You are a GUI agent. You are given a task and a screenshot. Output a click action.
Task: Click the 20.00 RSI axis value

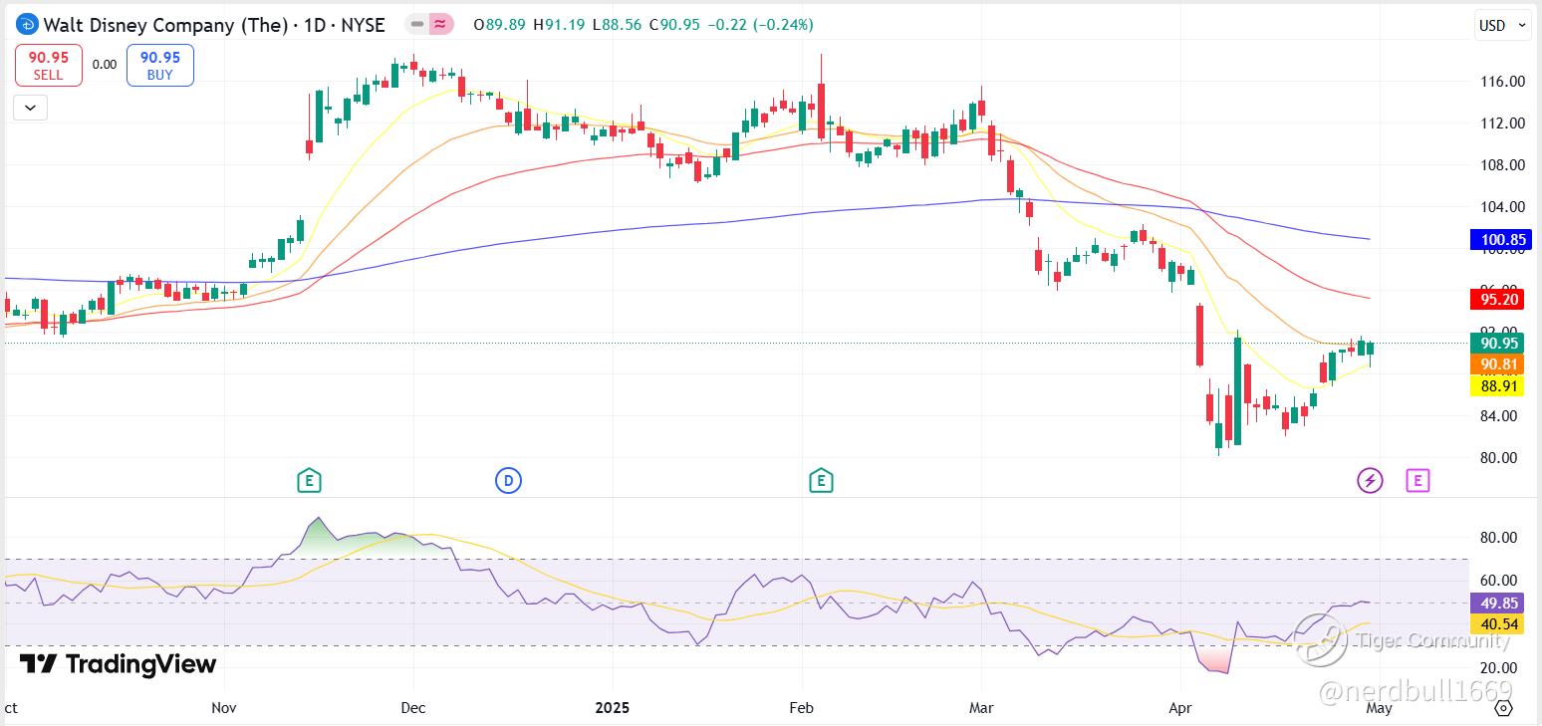pyautogui.click(x=1499, y=667)
